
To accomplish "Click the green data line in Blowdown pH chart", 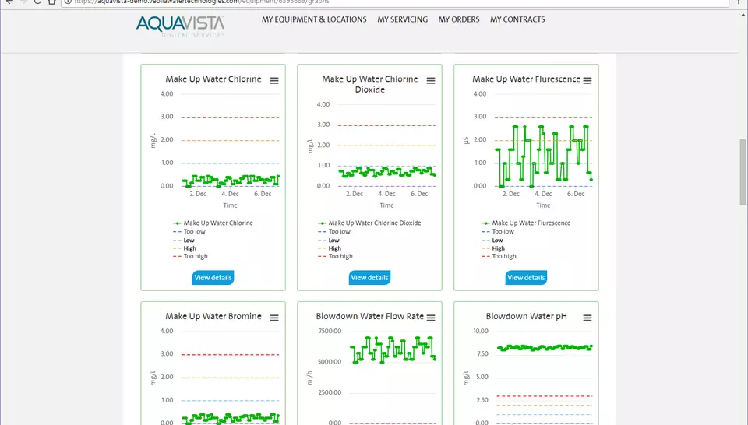I will [545, 348].
